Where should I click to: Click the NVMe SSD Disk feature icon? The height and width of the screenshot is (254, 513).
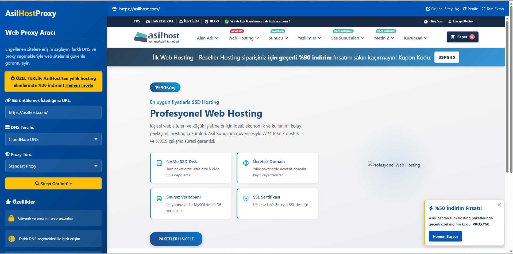[159, 163]
